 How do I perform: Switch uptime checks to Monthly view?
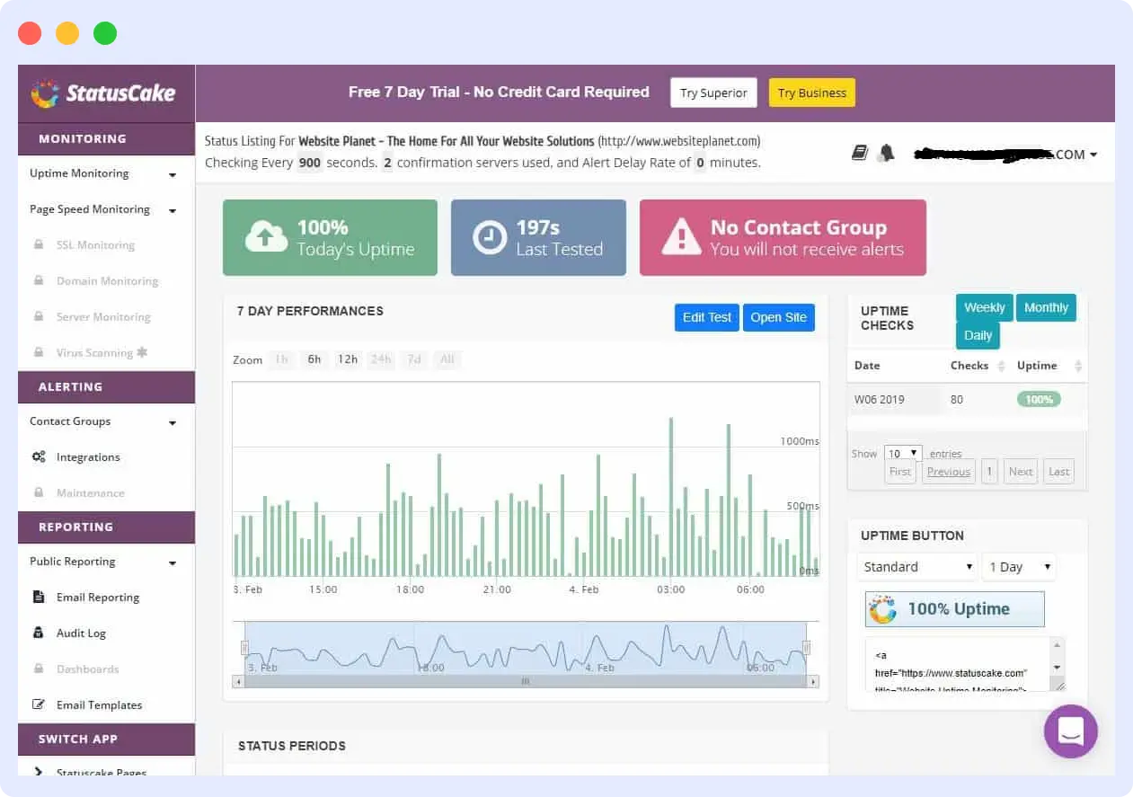[x=1045, y=307]
